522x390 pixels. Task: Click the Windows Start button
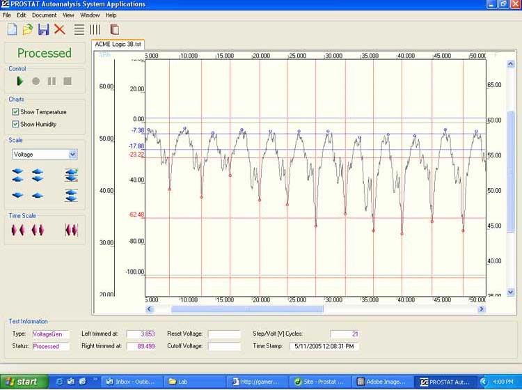pyautogui.click(x=24, y=382)
